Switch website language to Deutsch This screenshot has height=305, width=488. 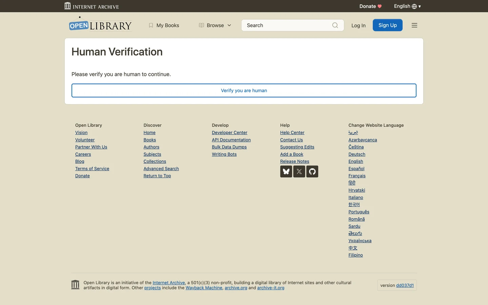point(357,154)
